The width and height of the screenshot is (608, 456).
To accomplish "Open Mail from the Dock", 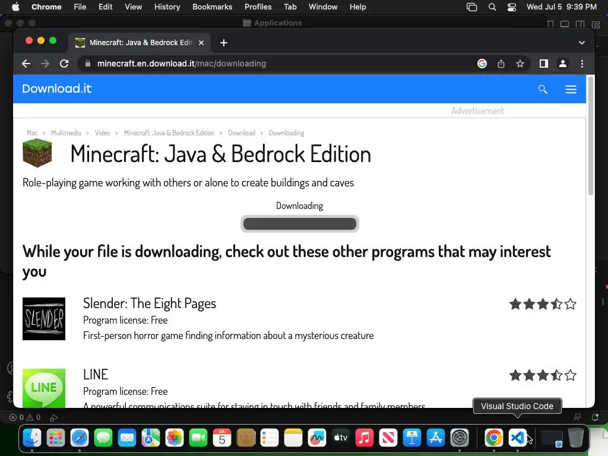I will 127,438.
